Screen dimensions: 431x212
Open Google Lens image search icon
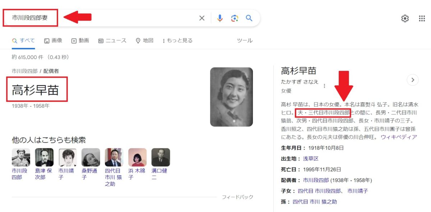(x=235, y=18)
